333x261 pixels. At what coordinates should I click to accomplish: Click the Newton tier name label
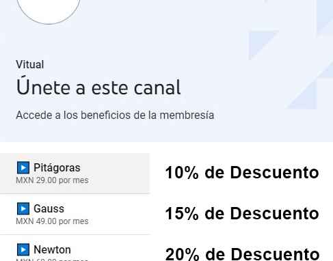coord(52,249)
